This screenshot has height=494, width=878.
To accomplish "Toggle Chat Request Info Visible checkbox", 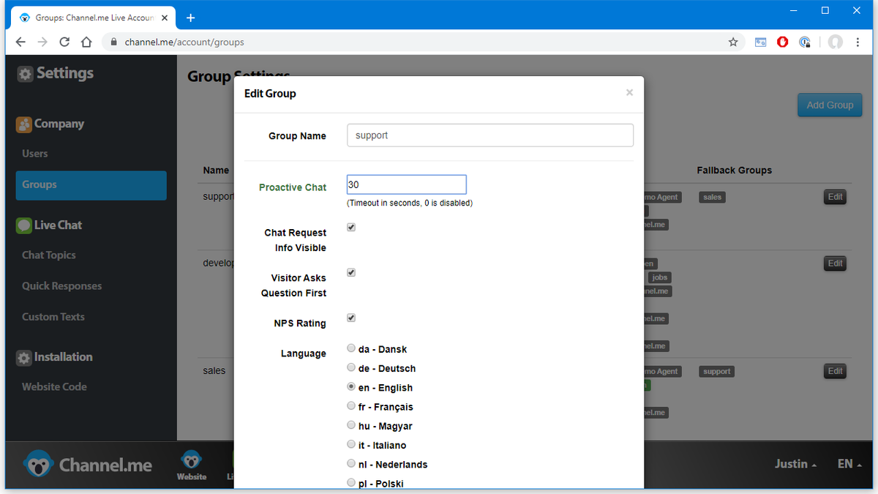I will pos(351,228).
